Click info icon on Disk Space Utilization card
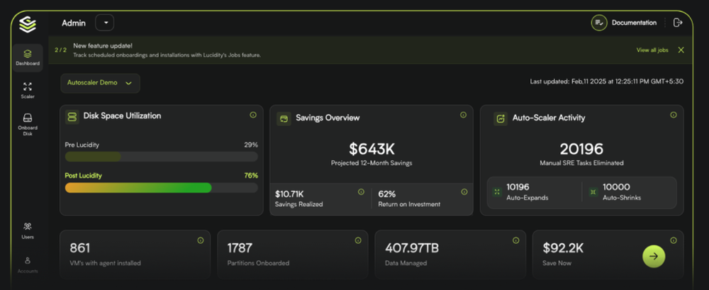The width and height of the screenshot is (709, 290). point(253,115)
